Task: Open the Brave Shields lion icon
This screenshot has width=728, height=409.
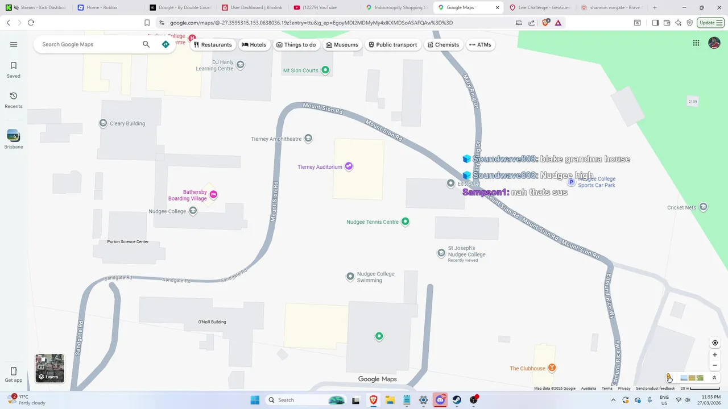Action: pos(545,23)
